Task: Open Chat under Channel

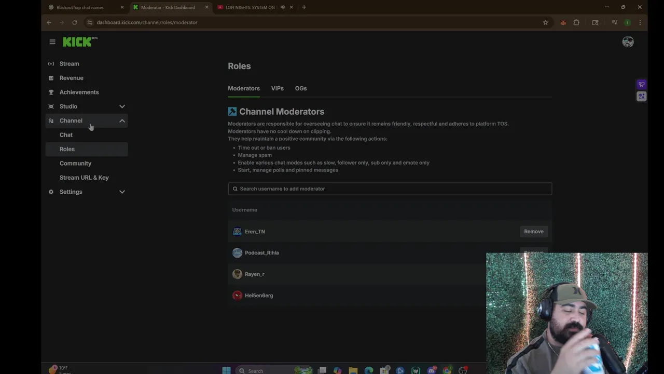Action: (66, 135)
